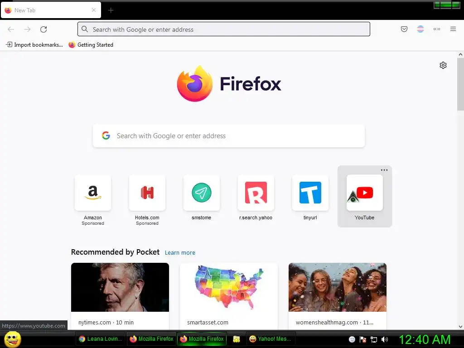Focus the center Google search box
The width and height of the screenshot is (464, 348).
[x=229, y=136]
